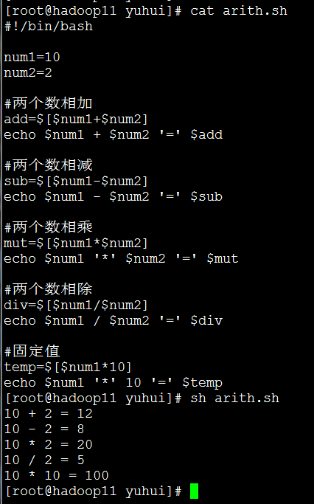Click the 'temp=$[$num1*10]' line
Viewport: 314px width, 504px height.
point(68,367)
